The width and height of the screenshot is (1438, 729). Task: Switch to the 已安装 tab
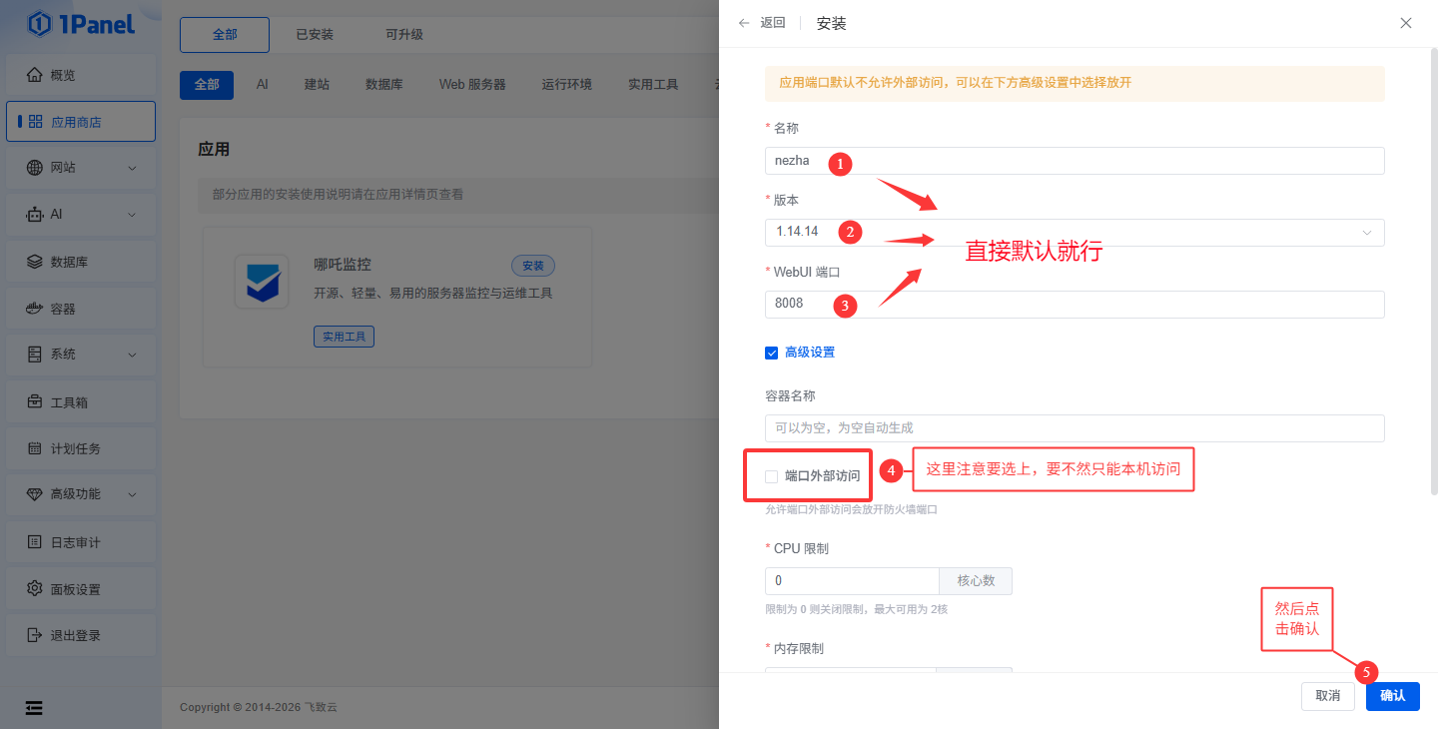(315, 35)
